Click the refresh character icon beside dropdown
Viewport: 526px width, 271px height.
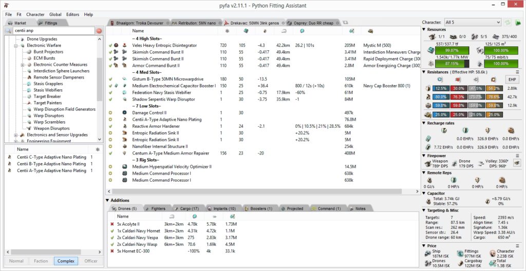click(508, 23)
